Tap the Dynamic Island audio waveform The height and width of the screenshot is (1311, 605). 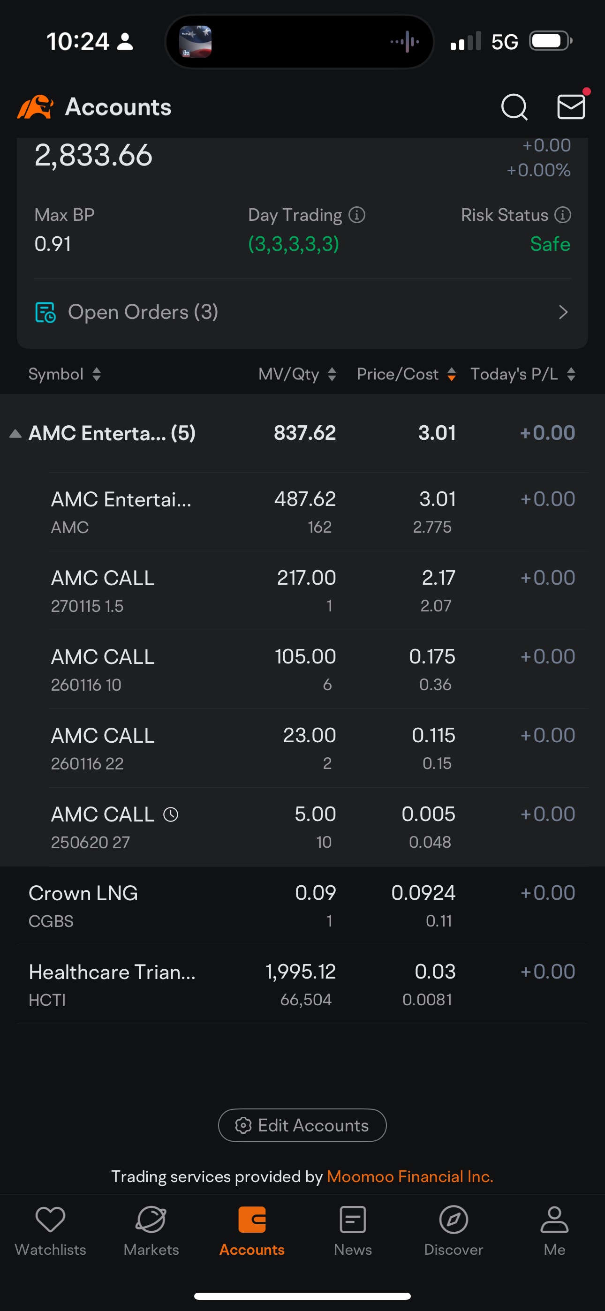[x=405, y=41]
